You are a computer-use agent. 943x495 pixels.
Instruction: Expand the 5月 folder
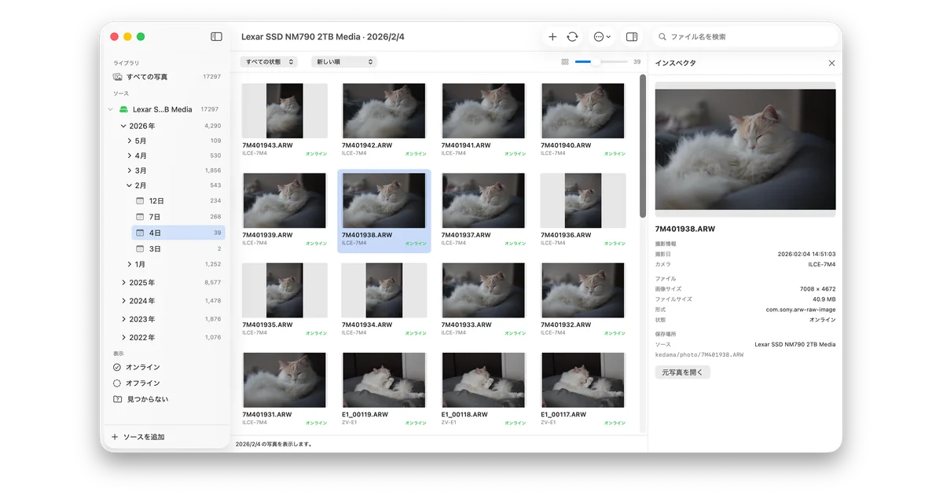point(130,141)
